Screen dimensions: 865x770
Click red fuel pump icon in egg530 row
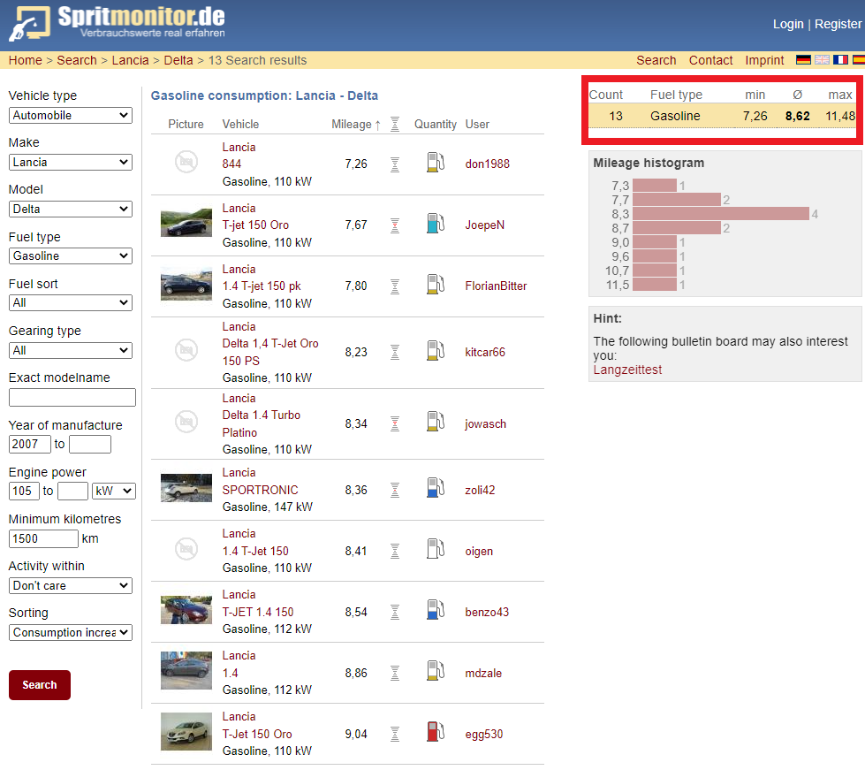[436, 733]
